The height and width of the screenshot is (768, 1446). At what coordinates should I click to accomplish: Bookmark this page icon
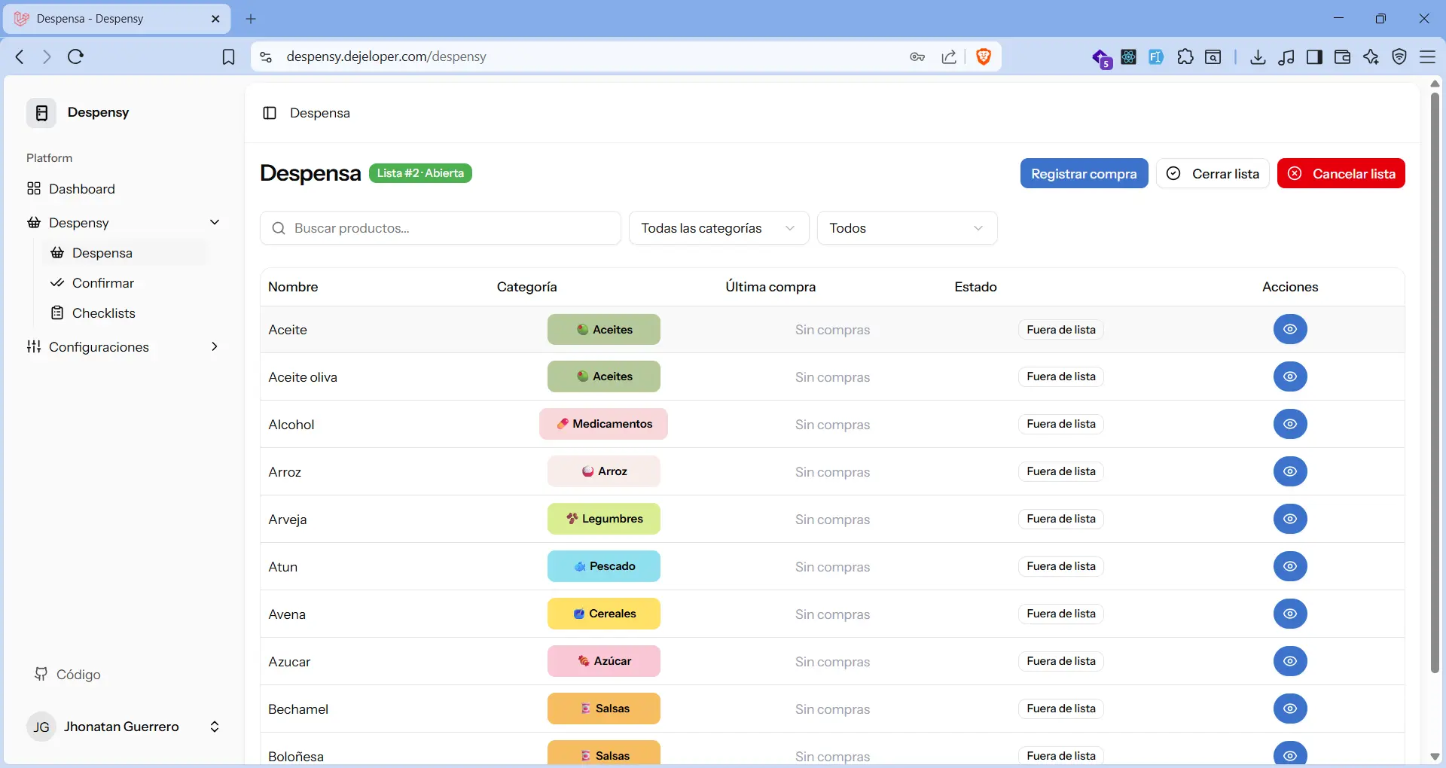point(228,57)
